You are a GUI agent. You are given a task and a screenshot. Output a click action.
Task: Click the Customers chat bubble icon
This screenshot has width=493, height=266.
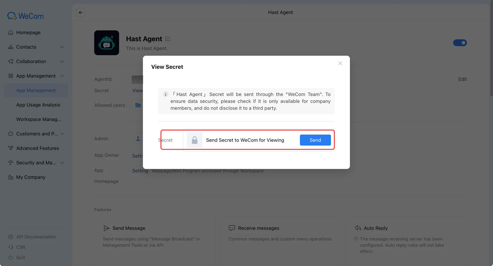click(x=11, y=134)
